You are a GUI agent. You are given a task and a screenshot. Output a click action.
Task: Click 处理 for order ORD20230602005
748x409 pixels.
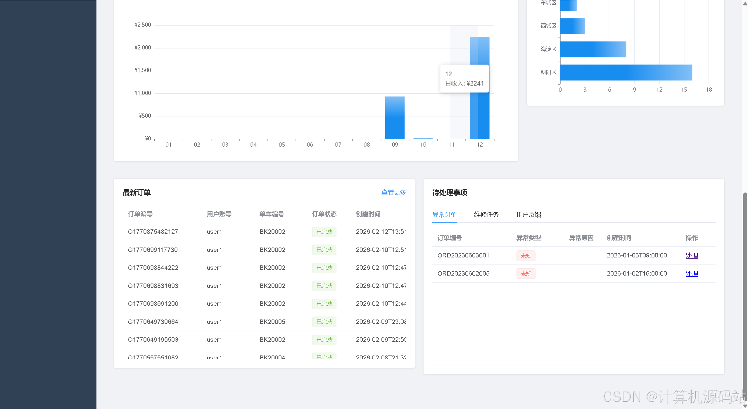pos(691,274)
